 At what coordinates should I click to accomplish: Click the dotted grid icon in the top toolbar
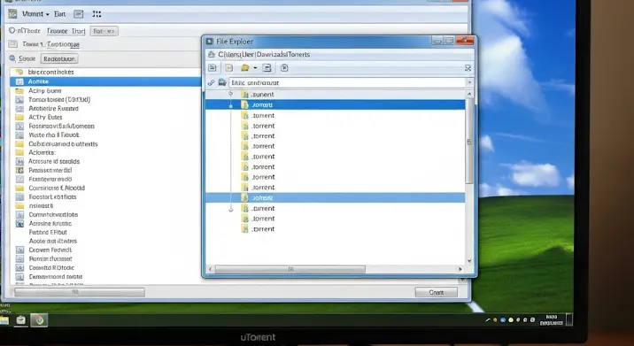[x=97, y=14]
